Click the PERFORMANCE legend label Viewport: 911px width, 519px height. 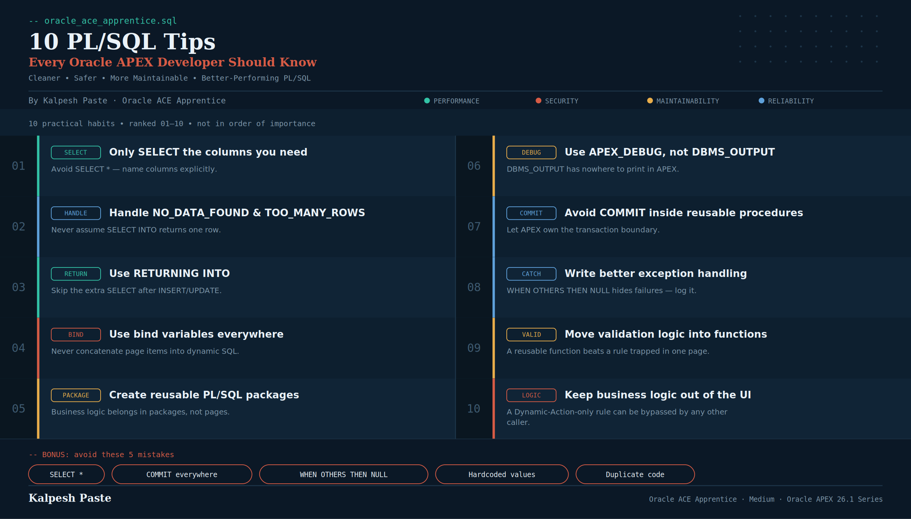(457, 101)
